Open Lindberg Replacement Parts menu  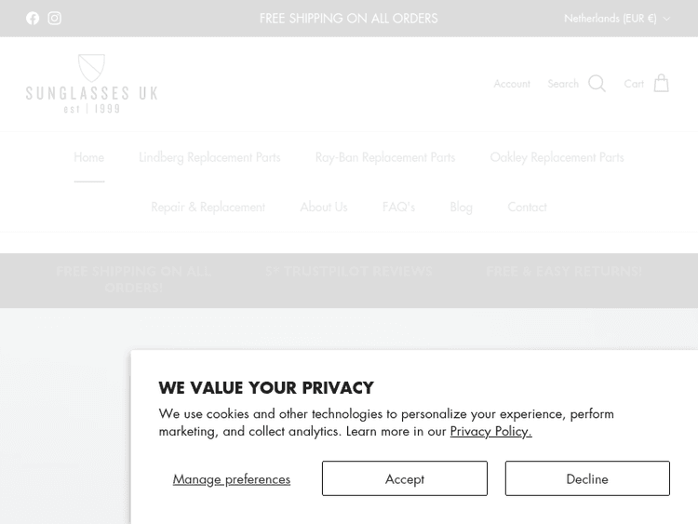tap(209, 157)
